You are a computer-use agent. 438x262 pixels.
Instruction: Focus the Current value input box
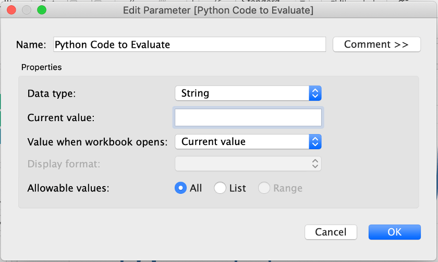[248, 117]
